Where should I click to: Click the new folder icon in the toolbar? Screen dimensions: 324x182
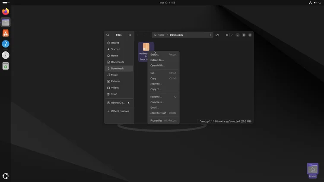coord(217,35)
